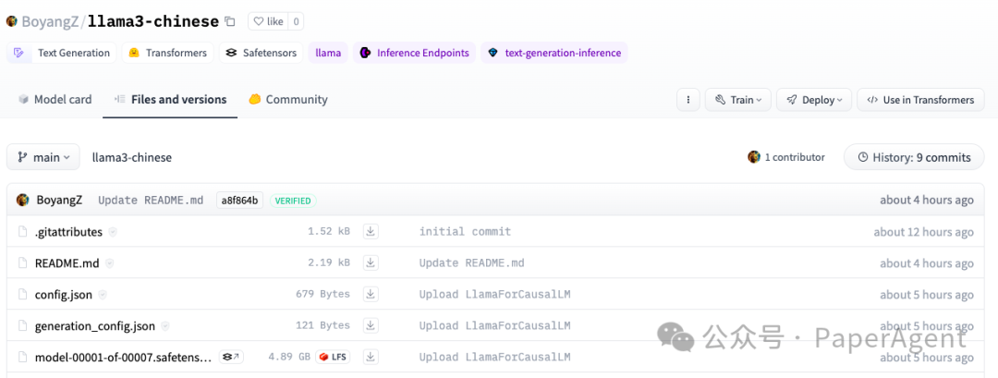Download the config.json file
This screenshot has height=378, width=998.
371,295
